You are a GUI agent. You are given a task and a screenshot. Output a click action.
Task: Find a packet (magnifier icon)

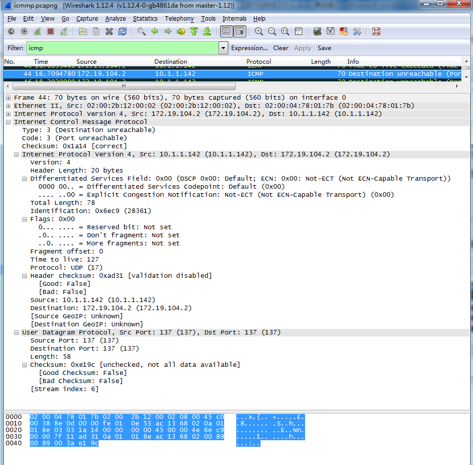coord(141,31)
